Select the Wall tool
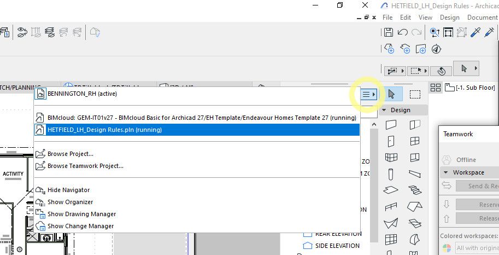Viewport: 499px width, 255px height. (391, 125)
